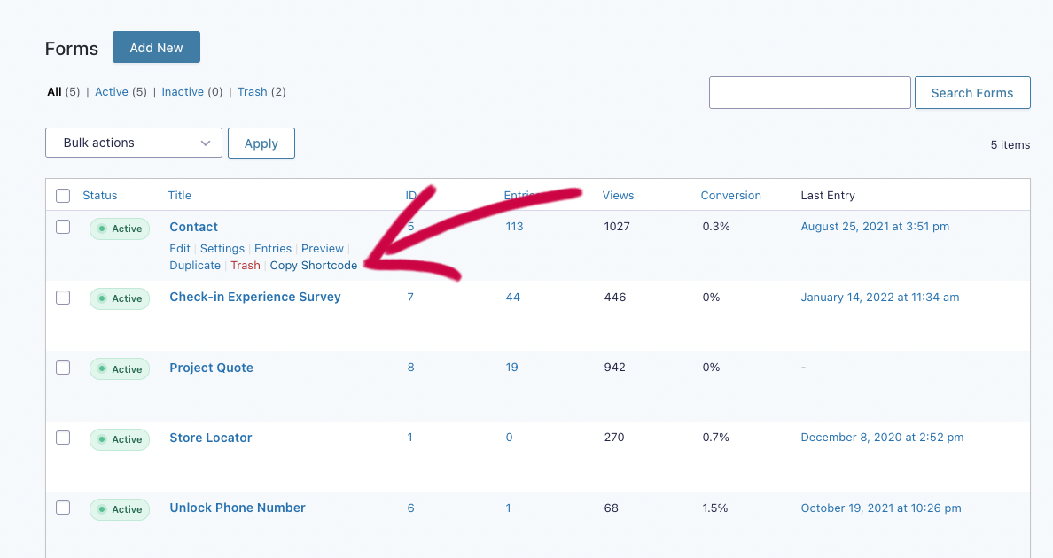Viewport: 1053px width, 558px height.
Task: Toggle Active status of Store Locator
Action: pyautogui.click(x=120, y=439)
